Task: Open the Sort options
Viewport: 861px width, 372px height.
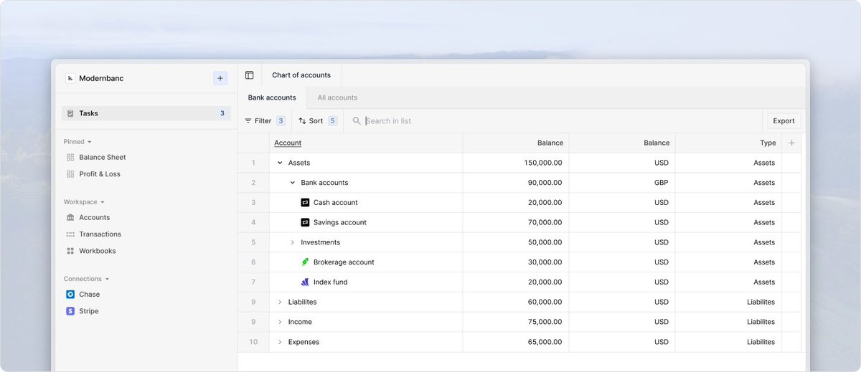Action: [318, 121]
